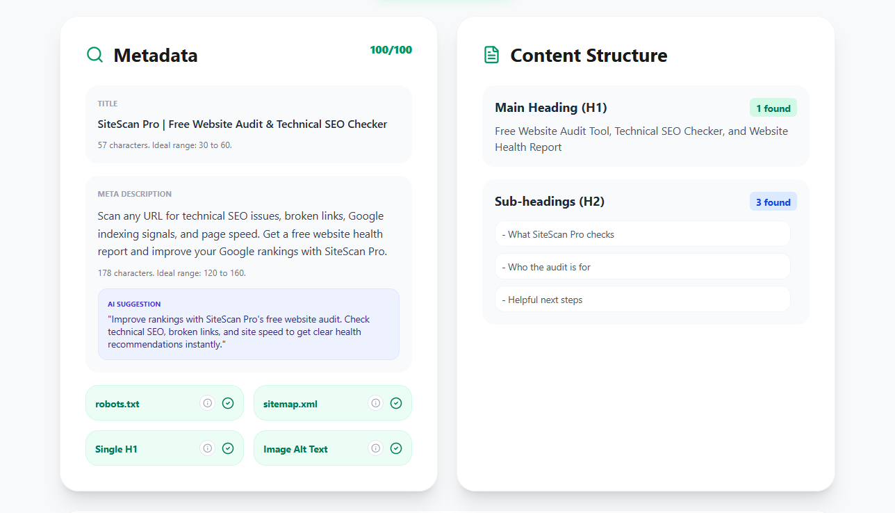
Task: Open the info icon on Image Alt Text check
Action: (x=375, y=448)
